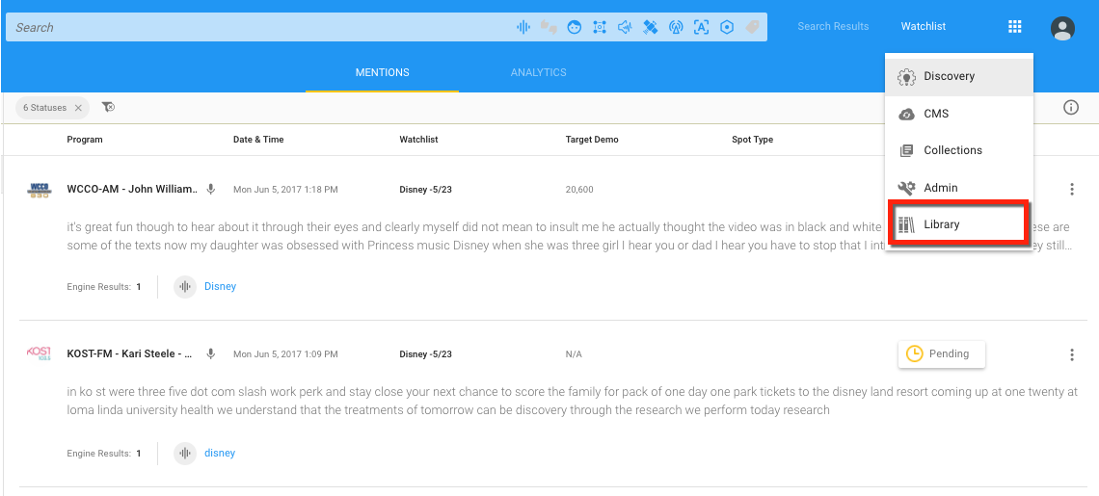Open more options for WCCO-AM mention
The width and height of the screenshot is (1099, 496).
(x=1071, y=190)
